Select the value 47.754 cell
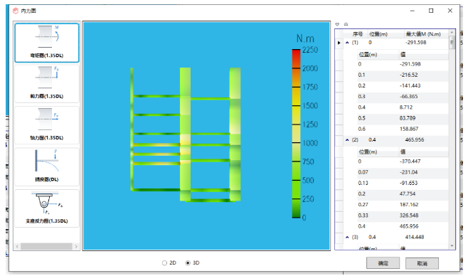This screenshot has height=276, width=468. coord(408,193)
